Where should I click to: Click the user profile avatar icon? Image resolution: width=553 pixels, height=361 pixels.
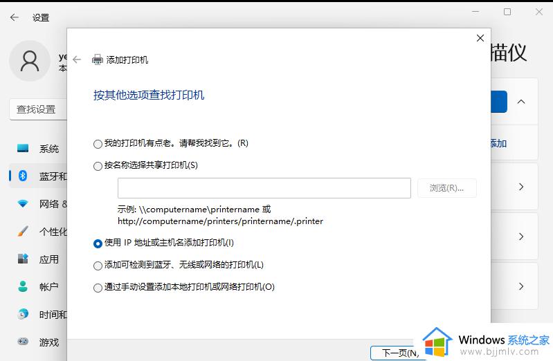[30, 61]
